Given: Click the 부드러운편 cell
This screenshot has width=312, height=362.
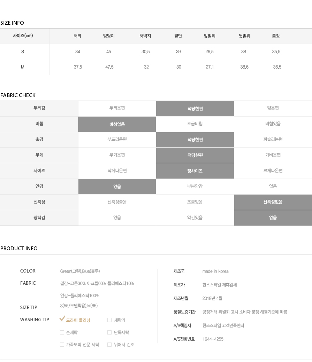Looking at the screenshot, I should pyautogui.click(x=117, y=140).
